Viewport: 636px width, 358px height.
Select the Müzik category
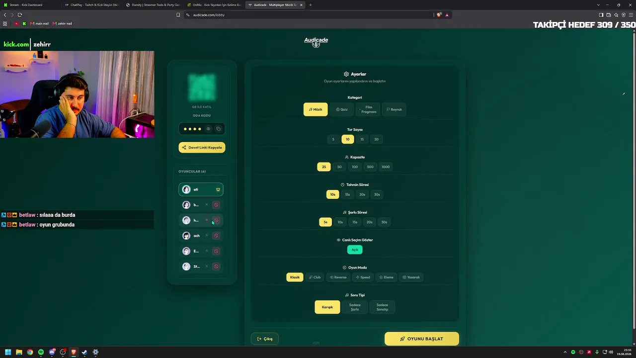tap(316, 109)
